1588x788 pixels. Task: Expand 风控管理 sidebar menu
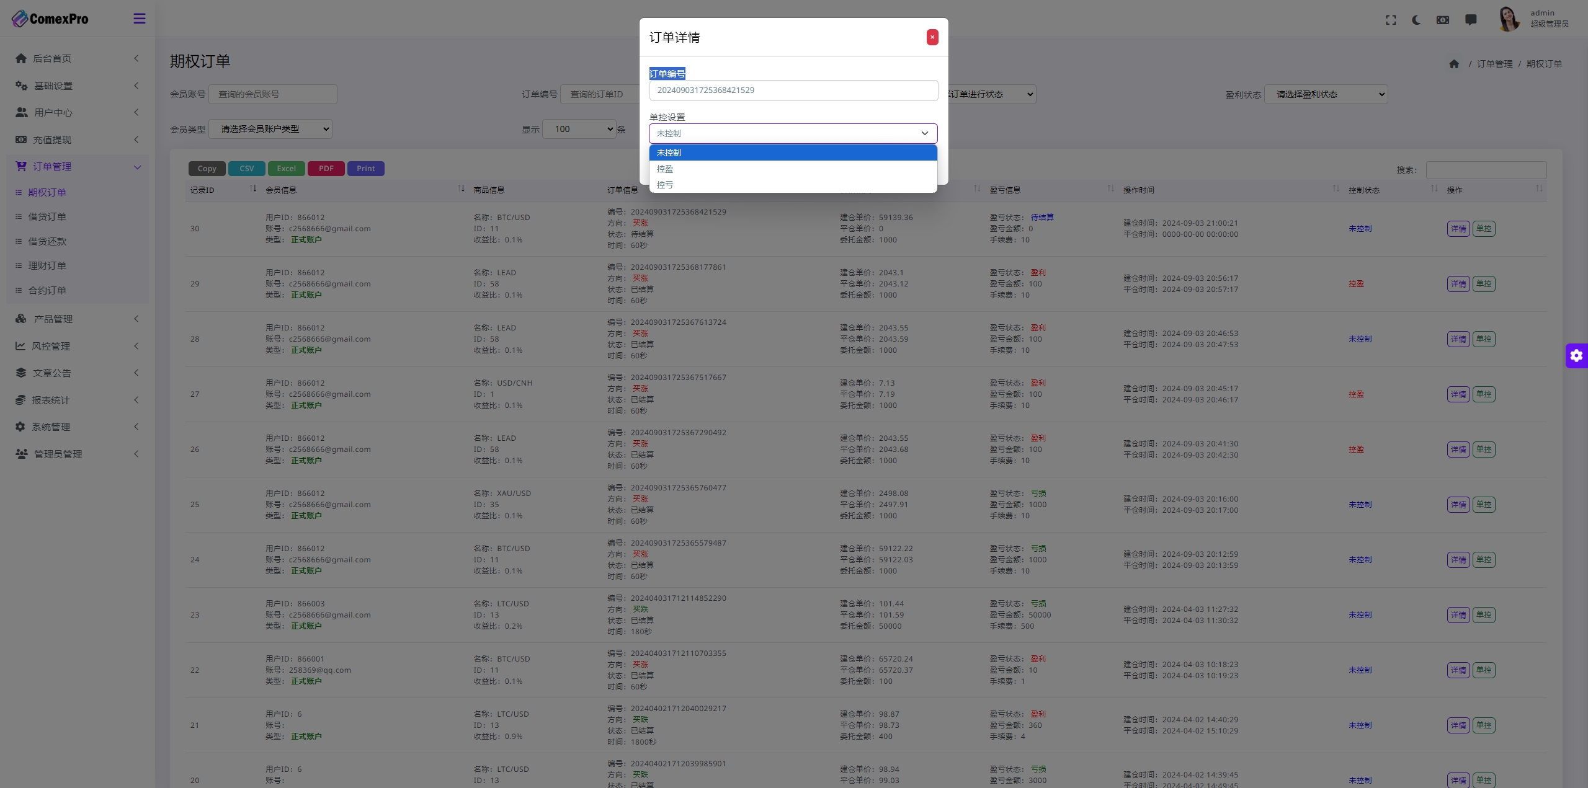pos(51,346)
